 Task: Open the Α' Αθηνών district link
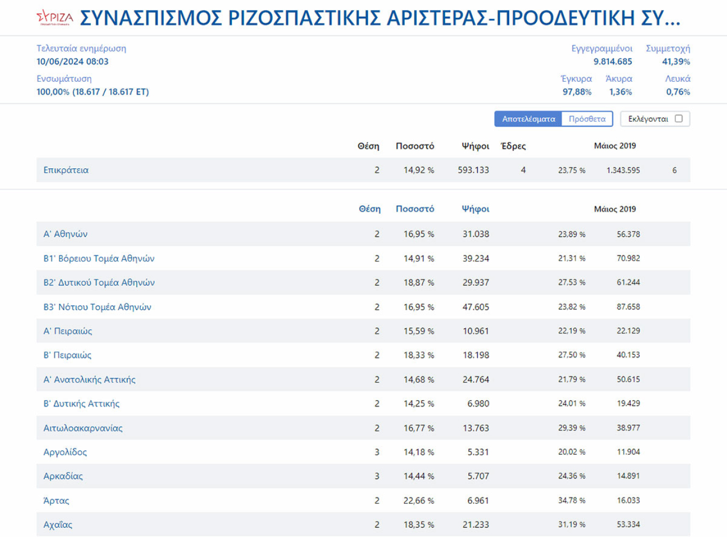[65, 234]
